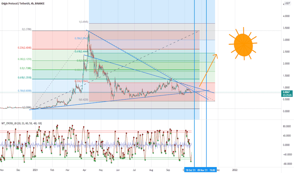Image resolution: width=294 pixels, height=173 pixels.
Task: Select the red 0.236(2.6048) Fib label
Action: point(25,48)
